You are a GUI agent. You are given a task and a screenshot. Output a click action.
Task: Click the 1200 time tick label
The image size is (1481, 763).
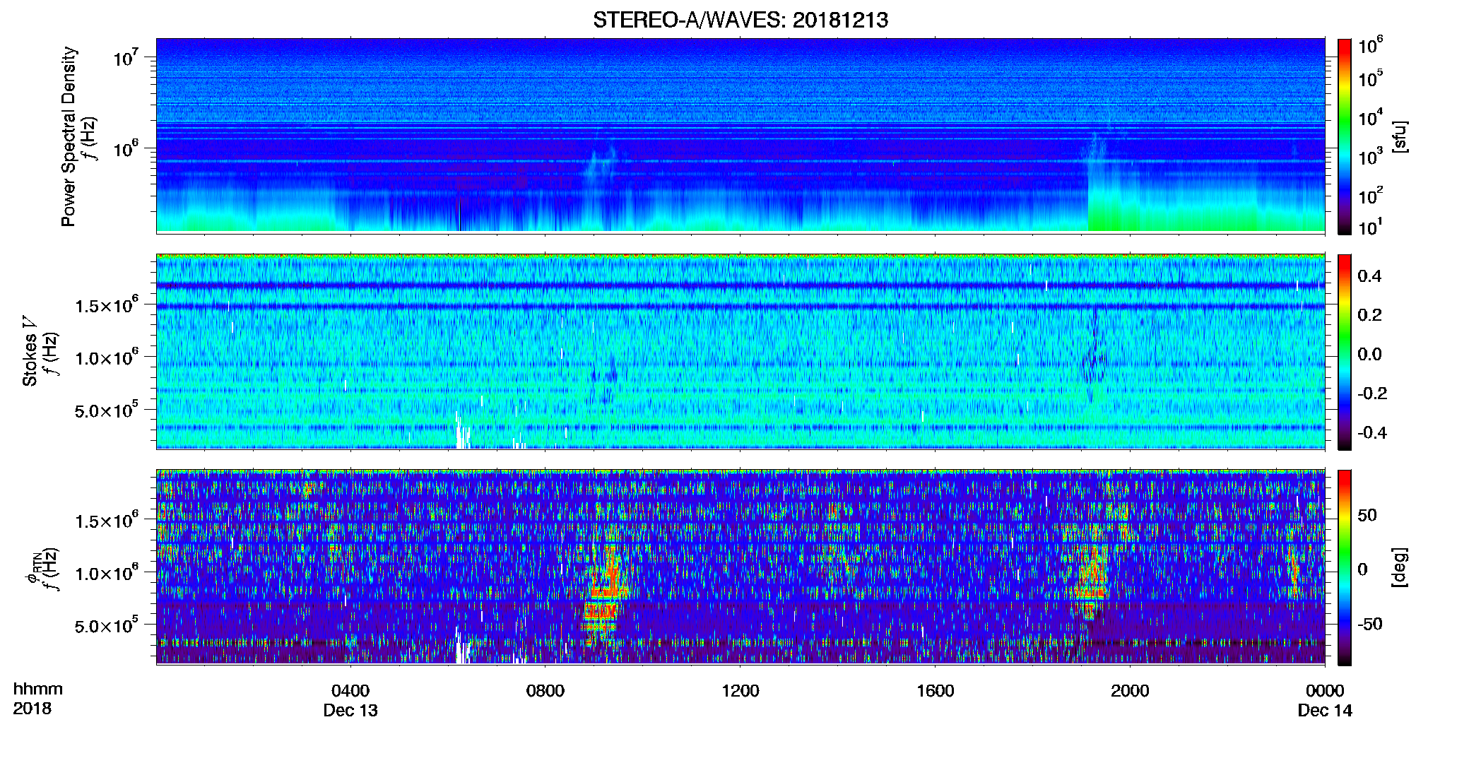[x=740, y=691]
